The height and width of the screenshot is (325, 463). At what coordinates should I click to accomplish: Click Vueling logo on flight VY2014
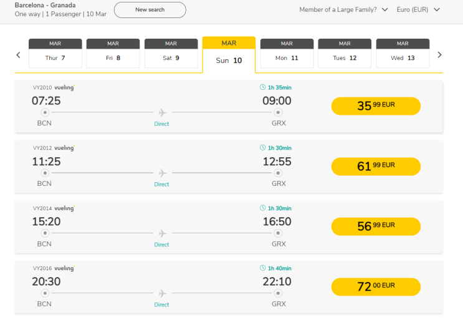click(64, 208)
